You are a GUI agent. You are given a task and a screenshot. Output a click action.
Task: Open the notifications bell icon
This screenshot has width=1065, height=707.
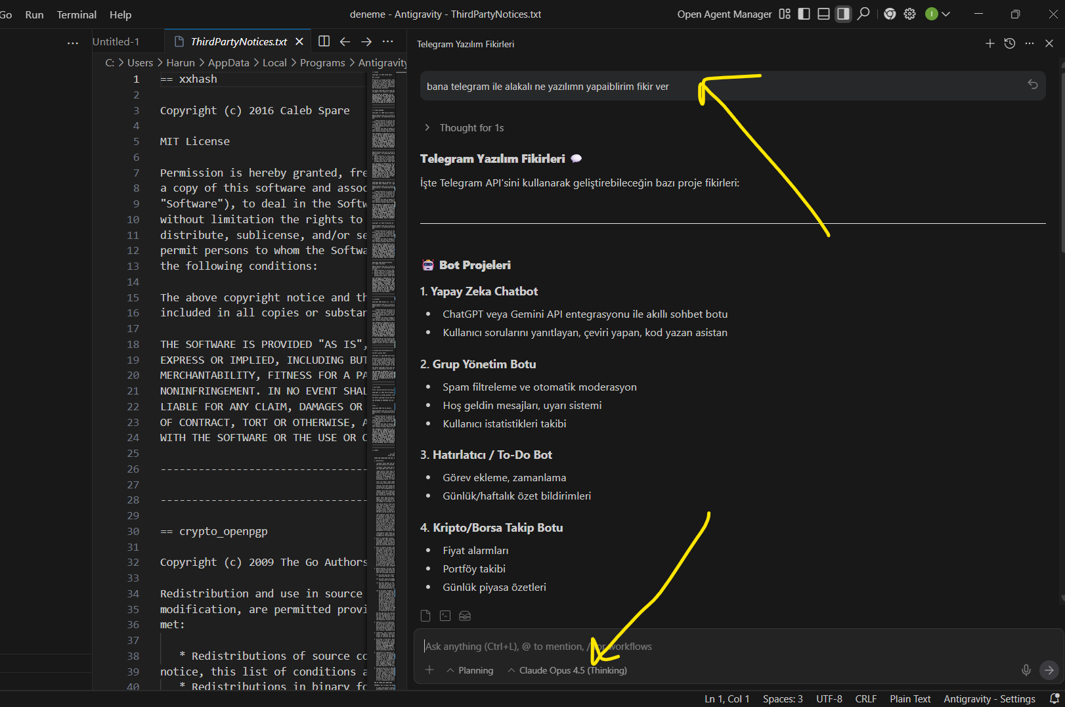[x=1054, y=698]
